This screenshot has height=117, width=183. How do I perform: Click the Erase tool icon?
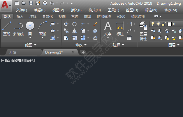95,24
